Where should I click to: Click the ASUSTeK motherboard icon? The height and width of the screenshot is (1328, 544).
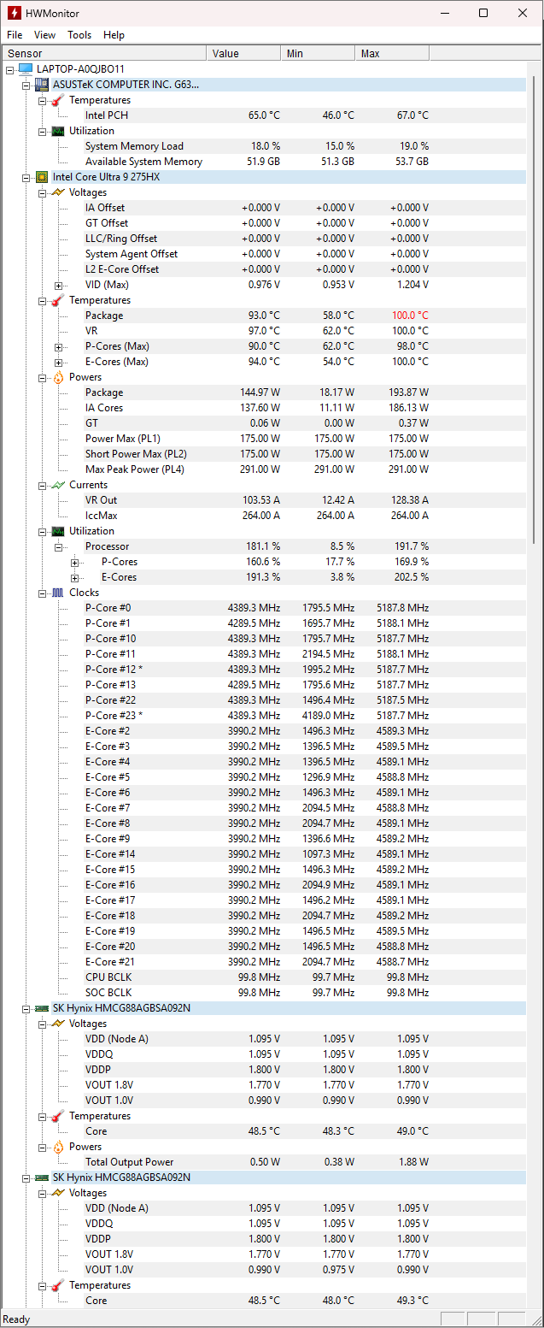(x=41, y=85)
